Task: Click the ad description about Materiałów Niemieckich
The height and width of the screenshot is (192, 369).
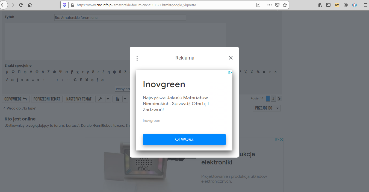Action: coord(176,104)
